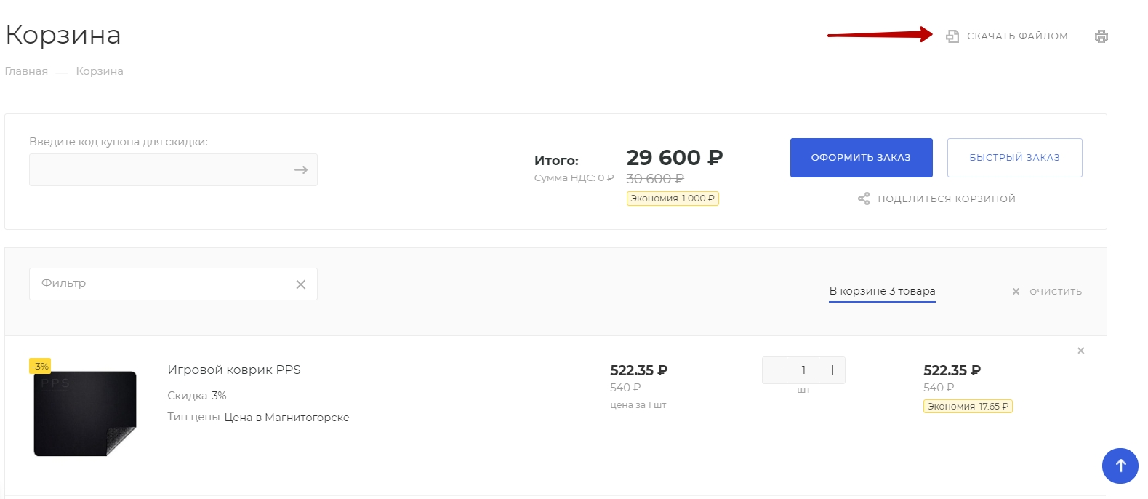Select the Поделиться корзиной link
Viewport: 1148px width, 499px height.
[x=947, y=199]
